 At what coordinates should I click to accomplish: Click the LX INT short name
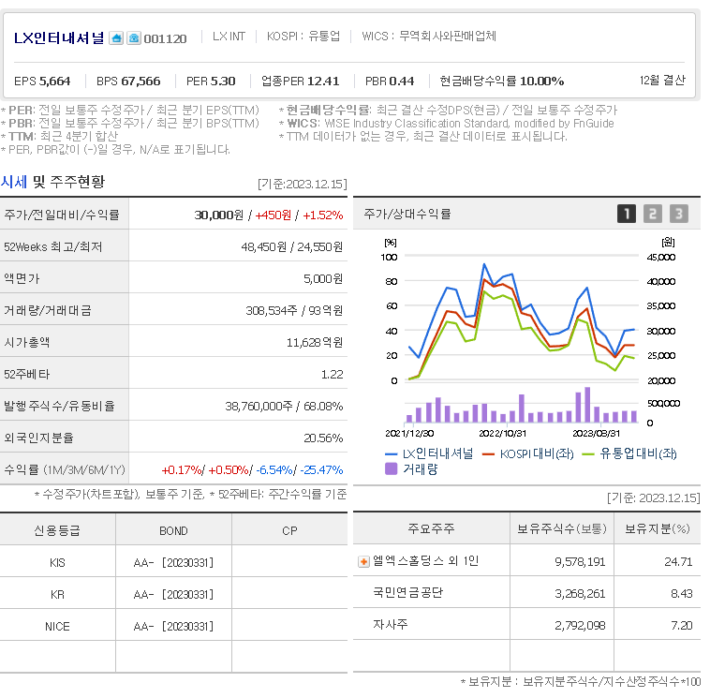point(229,37)
